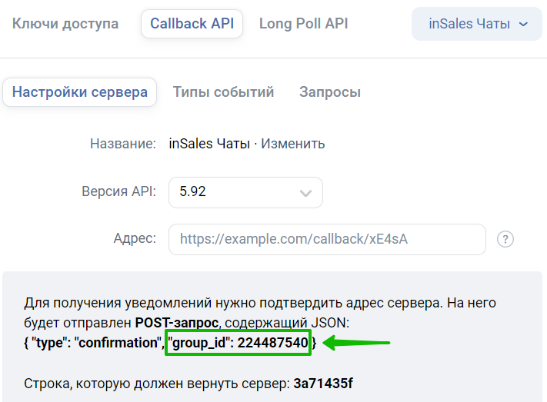Viewport: 547px width, 402px height.
Task: Select the Callback API tab
Action: (192, 24)
